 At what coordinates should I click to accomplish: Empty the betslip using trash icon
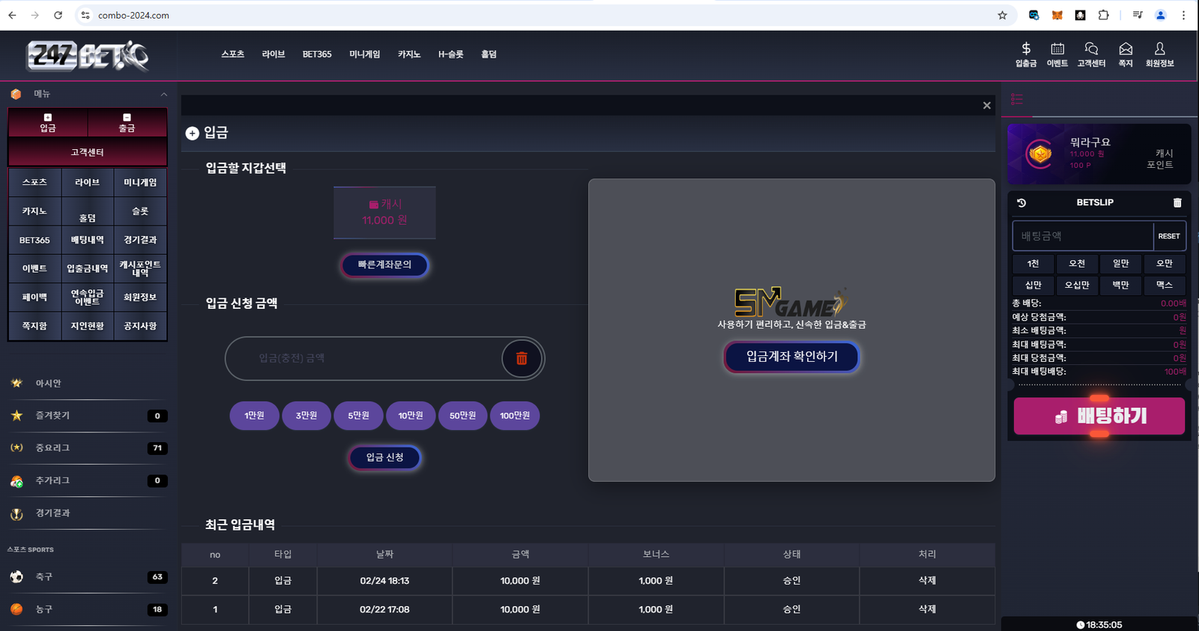[x=1177, y=203]
